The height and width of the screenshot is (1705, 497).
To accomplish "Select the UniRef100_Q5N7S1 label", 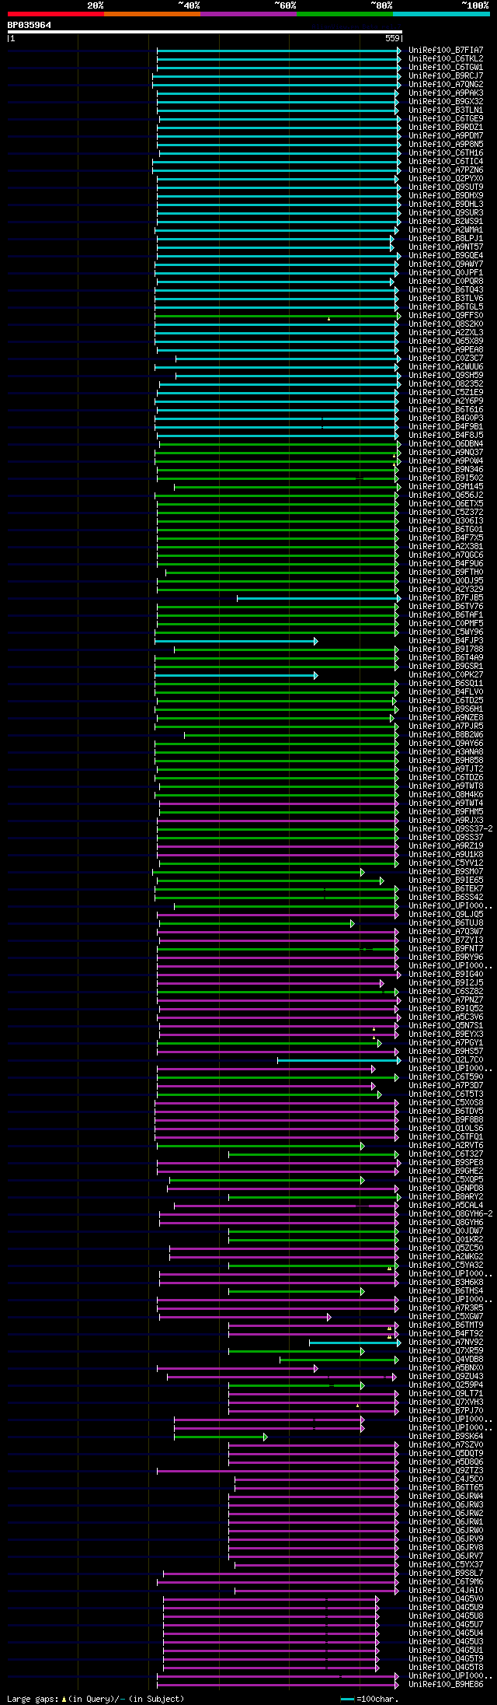I will 446,1025.
